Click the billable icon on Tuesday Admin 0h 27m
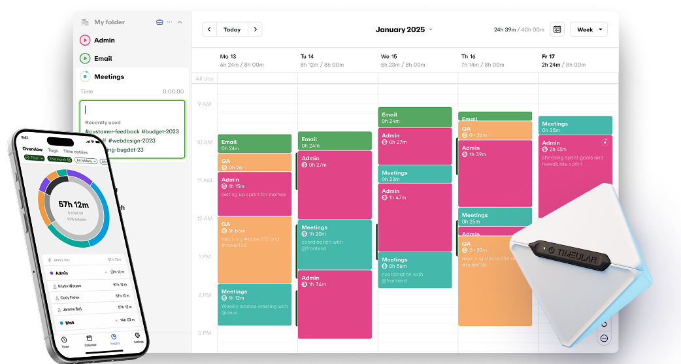 coord(305,165)
